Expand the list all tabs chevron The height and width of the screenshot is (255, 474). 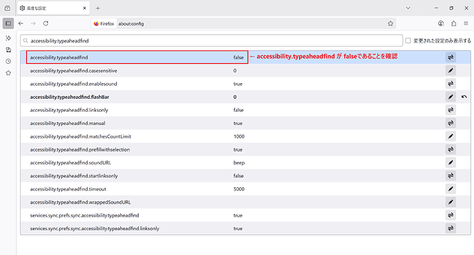[408, 8]
